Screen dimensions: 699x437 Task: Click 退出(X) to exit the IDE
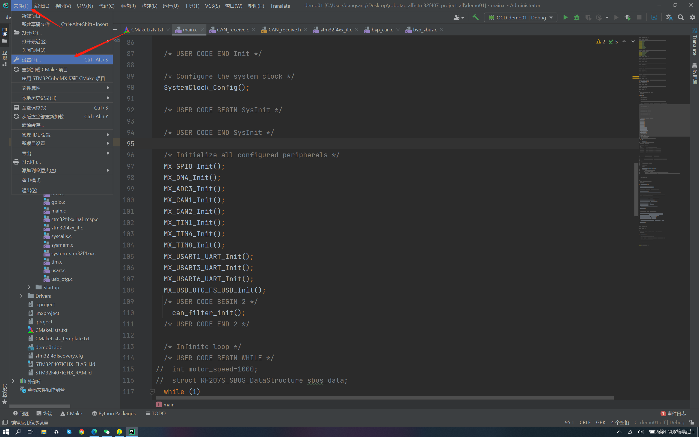point(62,190)
